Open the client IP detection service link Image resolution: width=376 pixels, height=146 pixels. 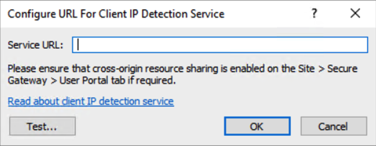click(x=91, y=101)
